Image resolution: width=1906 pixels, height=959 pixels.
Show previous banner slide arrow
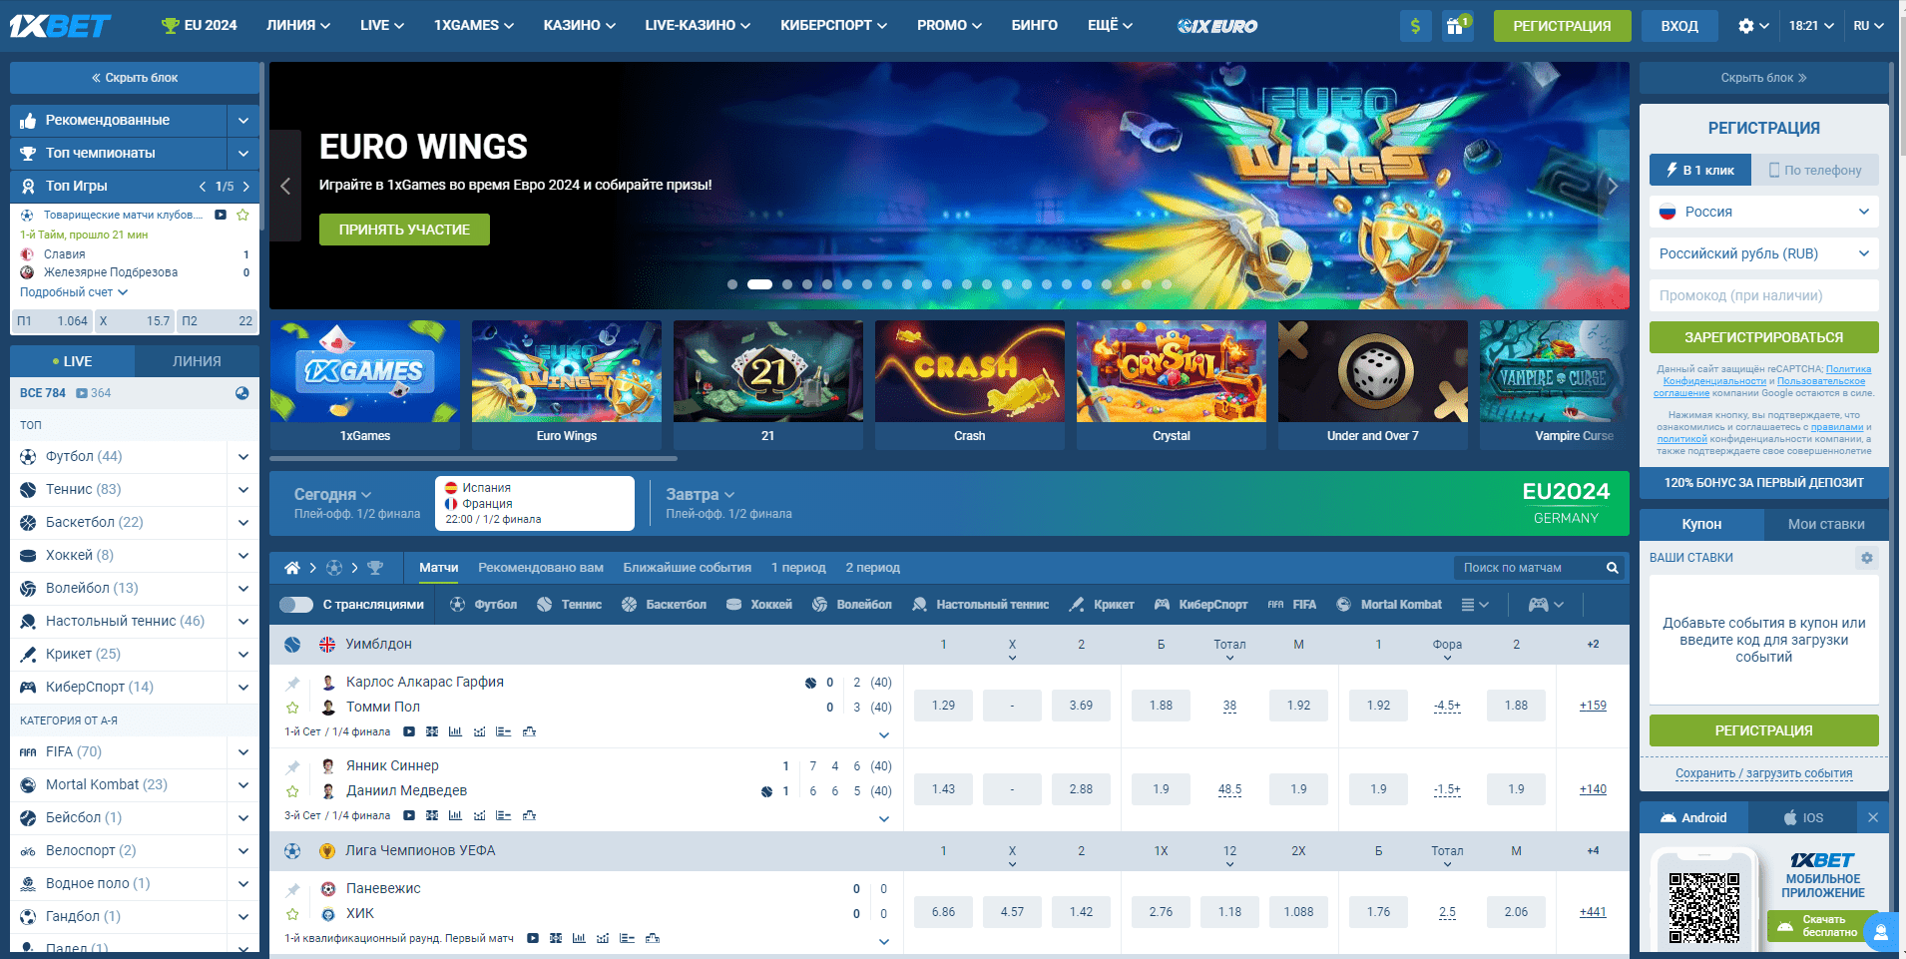point(285,186)
